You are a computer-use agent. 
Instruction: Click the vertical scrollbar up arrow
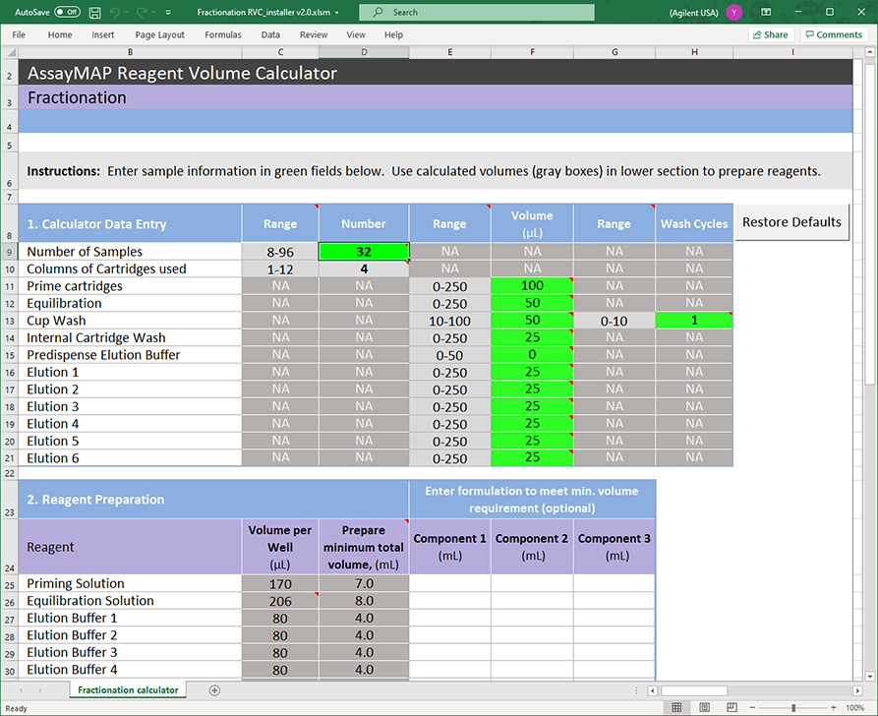click(x=869, y=52)
